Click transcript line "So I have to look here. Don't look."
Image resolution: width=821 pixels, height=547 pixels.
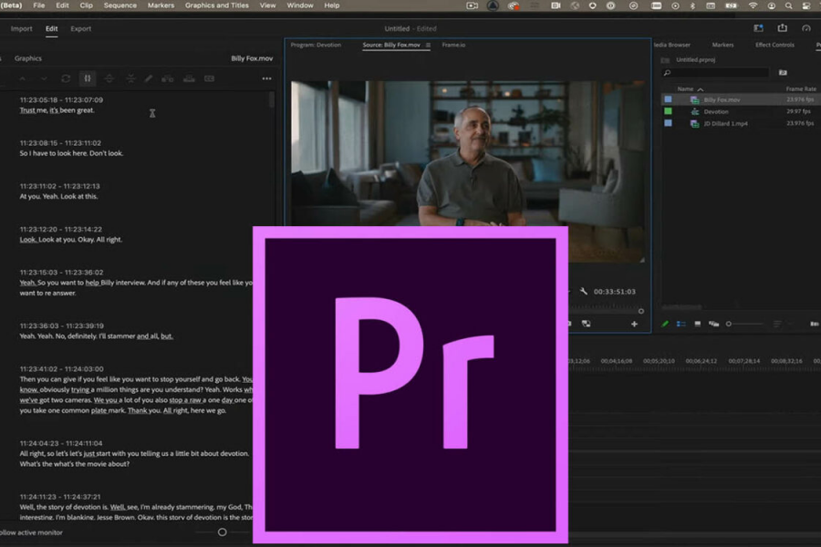tap(71, 153)
